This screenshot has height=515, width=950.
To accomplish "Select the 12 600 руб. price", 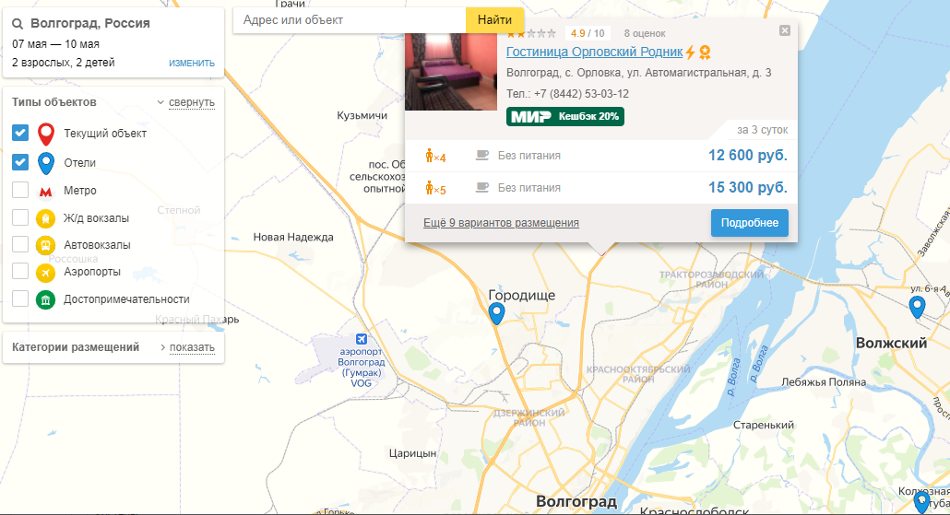I will click(748, 156).
